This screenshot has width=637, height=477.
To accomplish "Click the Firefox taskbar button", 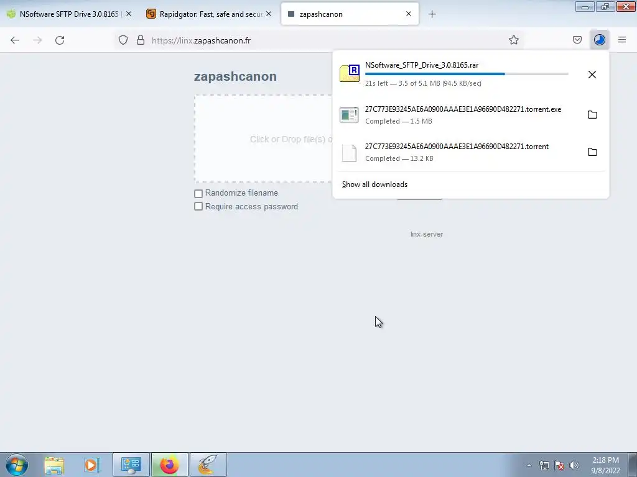I will point(169,465).
